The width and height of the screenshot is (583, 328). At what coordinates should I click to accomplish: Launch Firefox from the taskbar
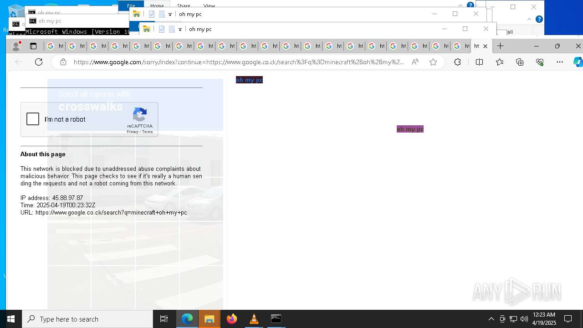(232, 319)
